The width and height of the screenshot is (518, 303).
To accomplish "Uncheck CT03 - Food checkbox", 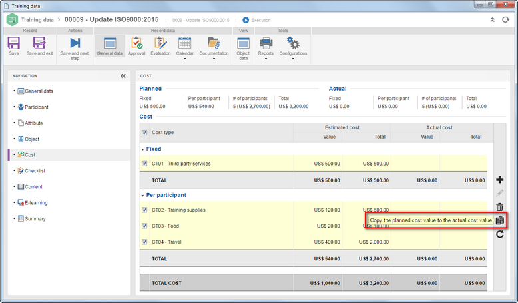I will point(144,226).
